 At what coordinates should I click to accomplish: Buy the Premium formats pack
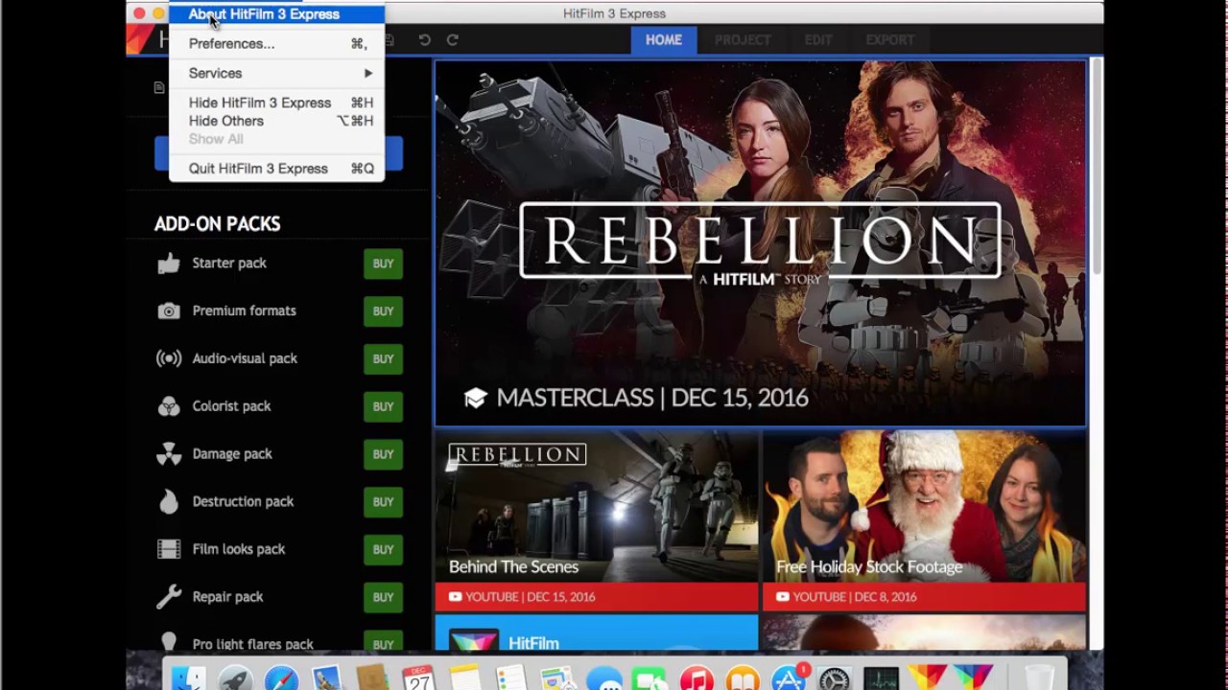[x=383, y=311]
